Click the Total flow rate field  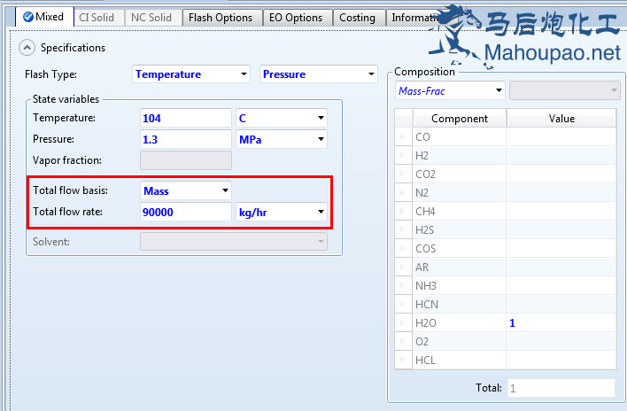coord(186,212)
